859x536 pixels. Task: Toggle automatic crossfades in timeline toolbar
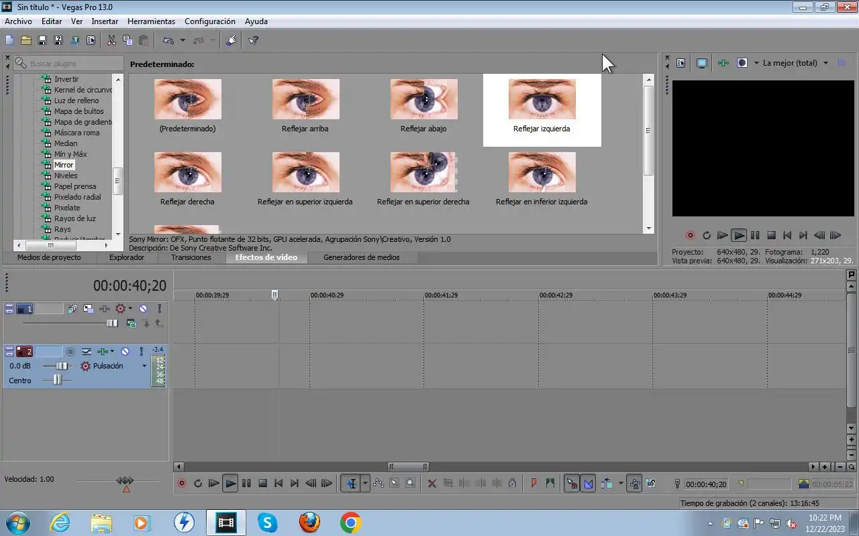[x=589, y=483]
